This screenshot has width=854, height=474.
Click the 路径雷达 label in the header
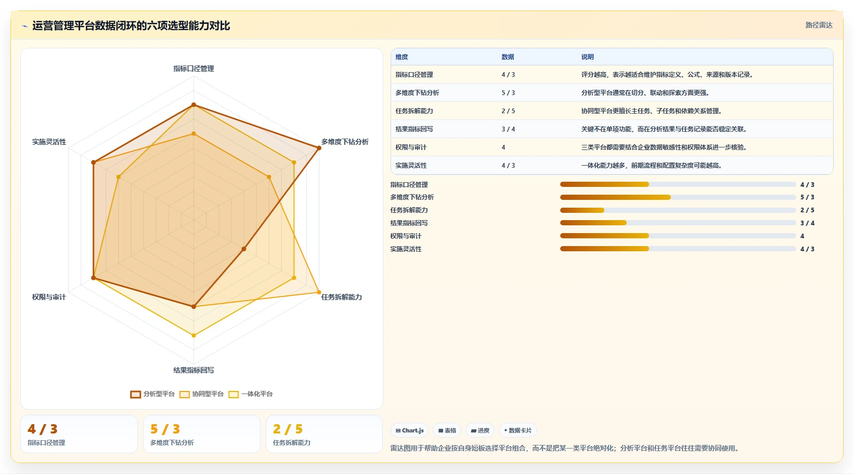click(x=819, y=25)
